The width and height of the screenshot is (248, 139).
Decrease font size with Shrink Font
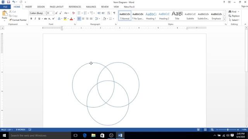(x=60, y=13)
